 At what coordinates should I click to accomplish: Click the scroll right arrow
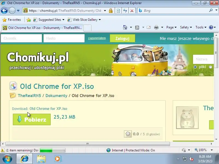pyautogui.click(x=211, y=144)
